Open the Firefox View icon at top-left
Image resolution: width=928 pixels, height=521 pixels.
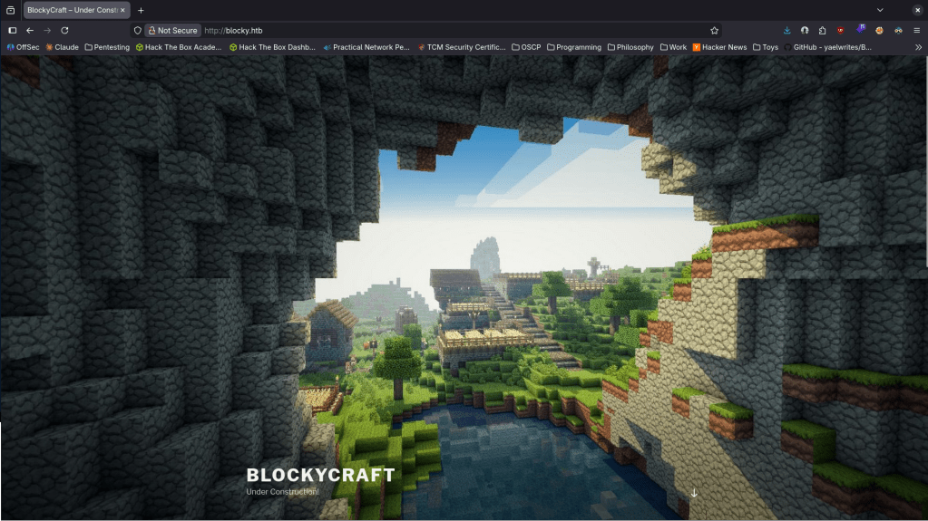pos(11,10)
